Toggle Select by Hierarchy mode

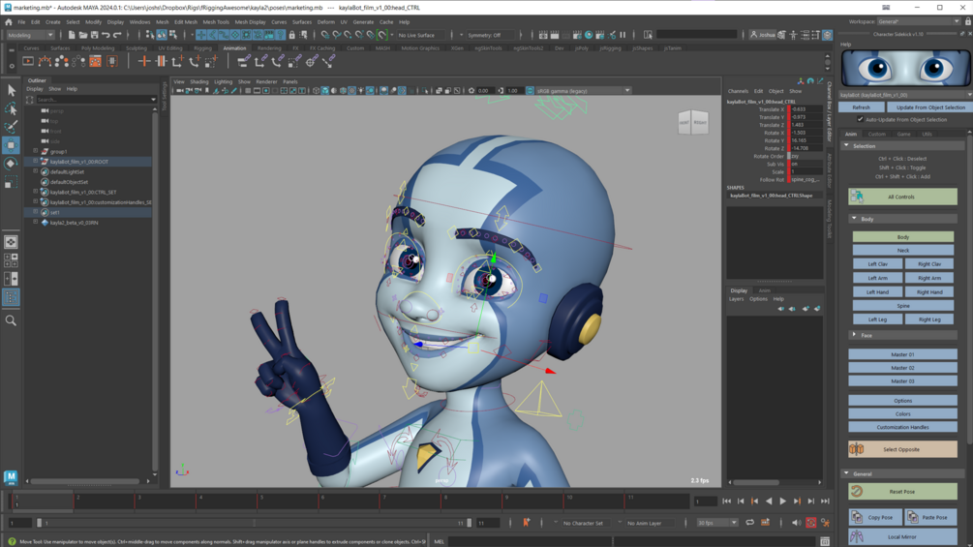pos(150,35)
